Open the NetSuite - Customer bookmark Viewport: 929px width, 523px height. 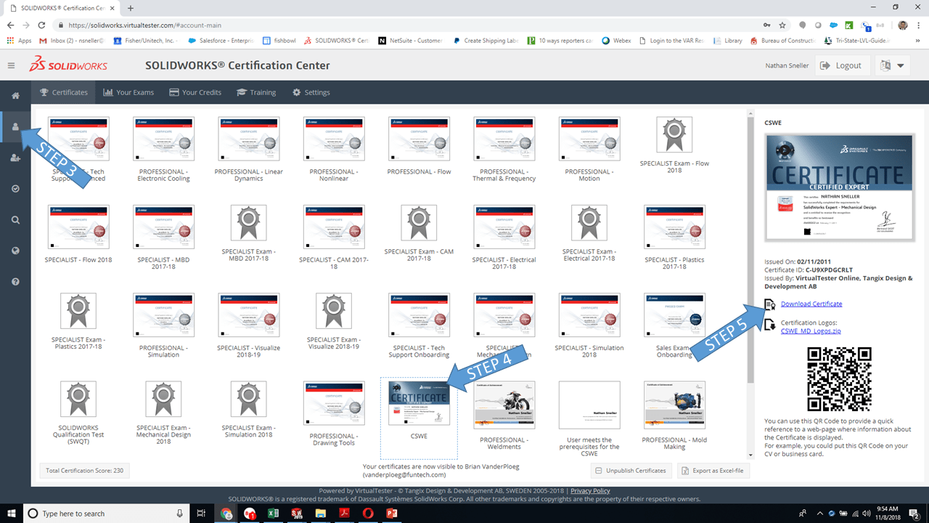click(410, 41)
